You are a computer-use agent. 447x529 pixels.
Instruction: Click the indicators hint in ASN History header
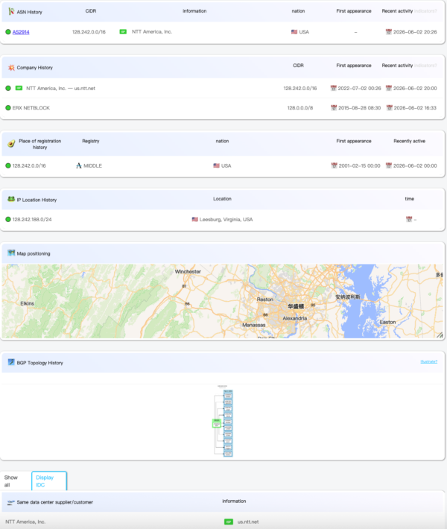point(425,11)
